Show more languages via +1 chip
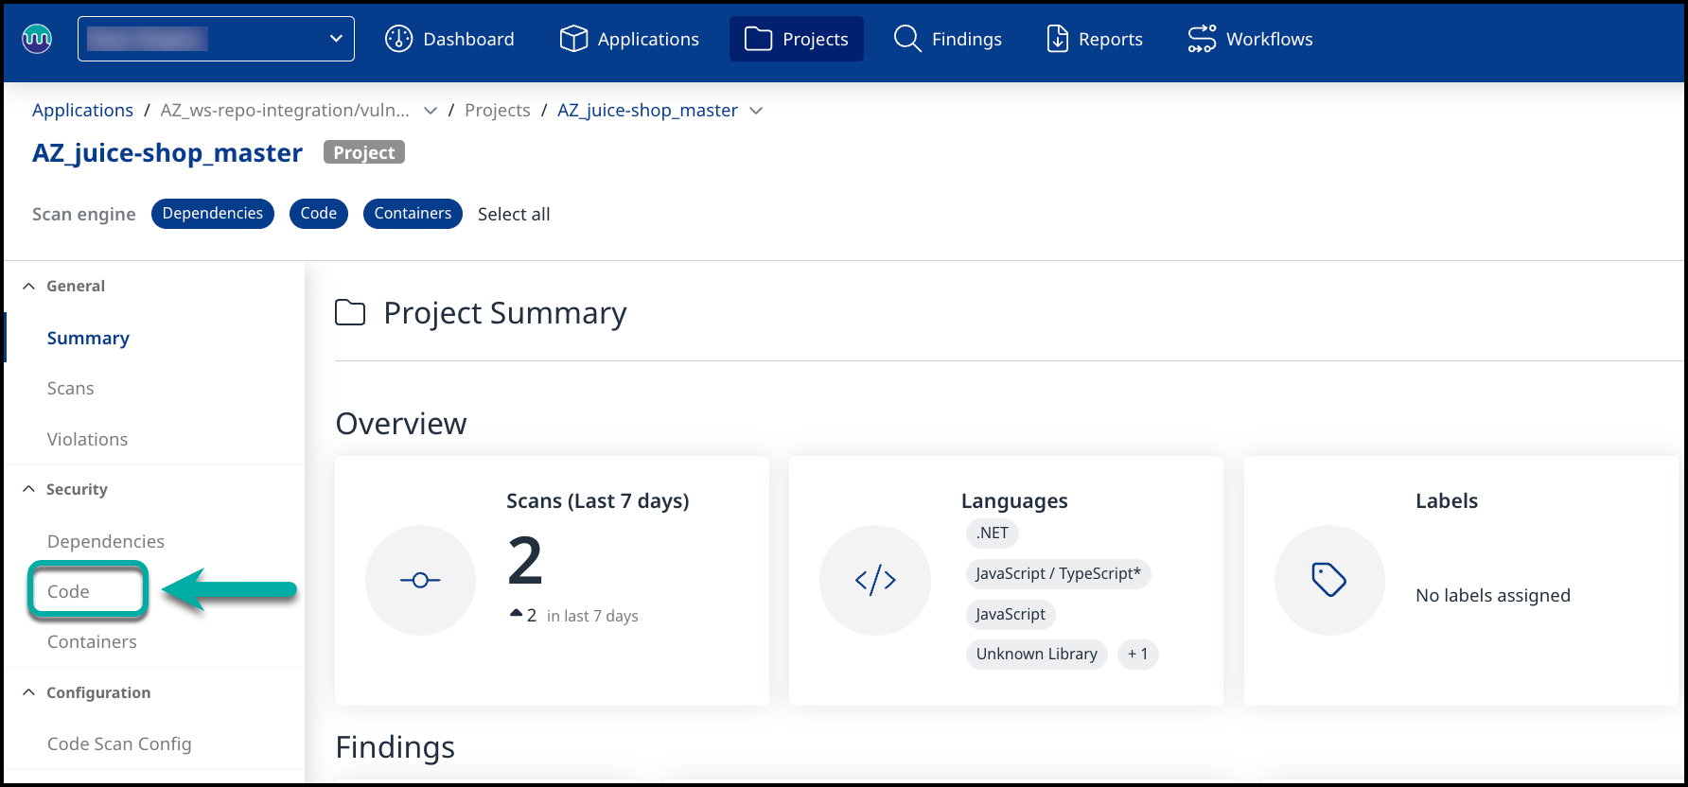1688x787 pixels. click(1137, 655)
